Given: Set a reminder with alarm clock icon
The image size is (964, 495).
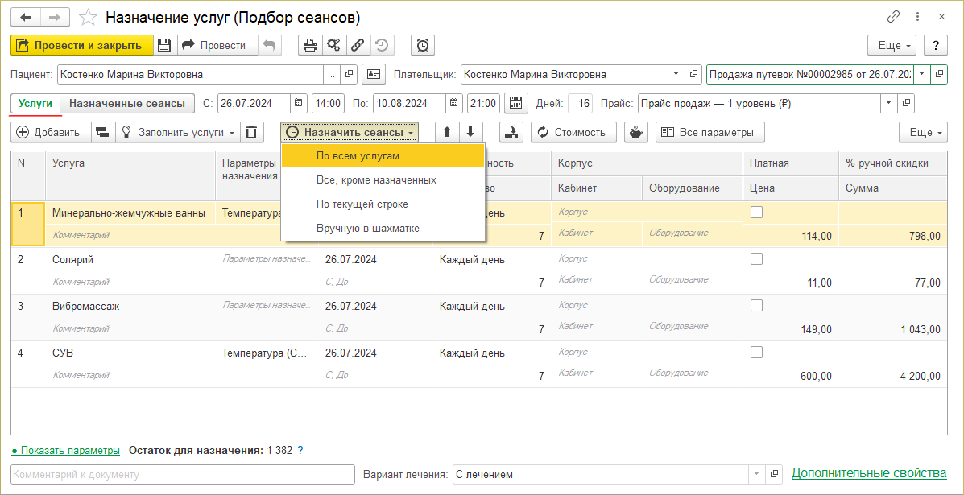Looking at the screenshot, I should click(x=422, y=45).
